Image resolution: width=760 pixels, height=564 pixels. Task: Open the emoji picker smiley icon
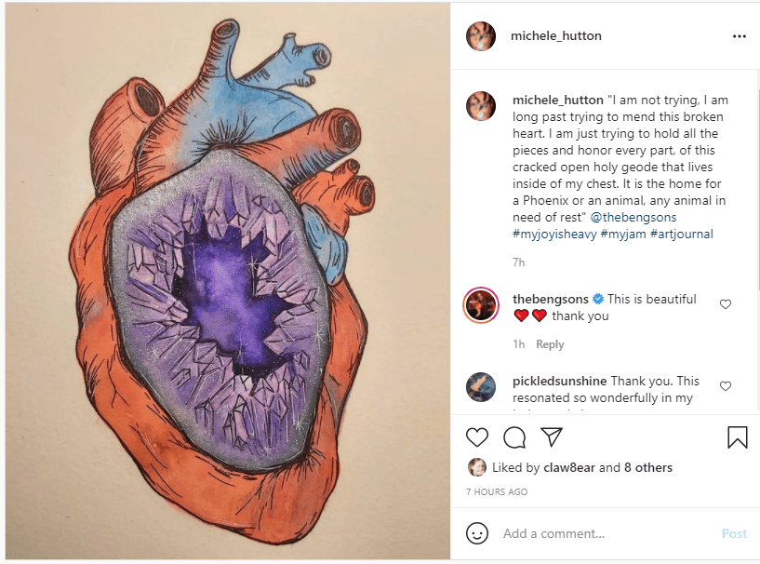(477, 533)
